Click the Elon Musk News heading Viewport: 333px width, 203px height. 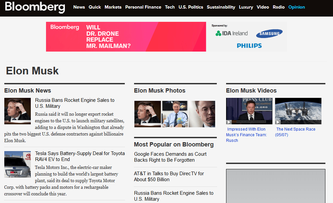tap(27, 91)
